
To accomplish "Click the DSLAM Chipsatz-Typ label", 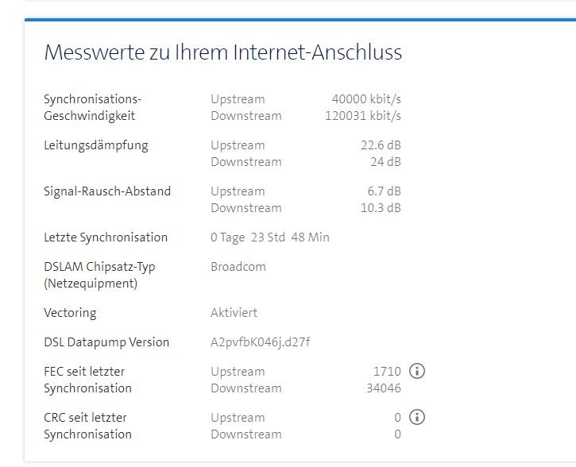I will [99, 275].
